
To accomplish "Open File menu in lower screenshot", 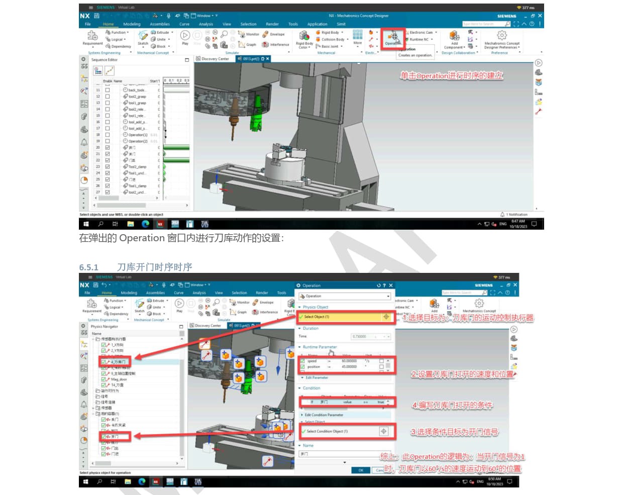I will (x=87, y=292).
